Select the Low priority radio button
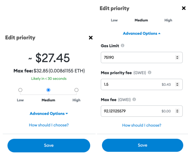188x157 pixels. (20, 90)
